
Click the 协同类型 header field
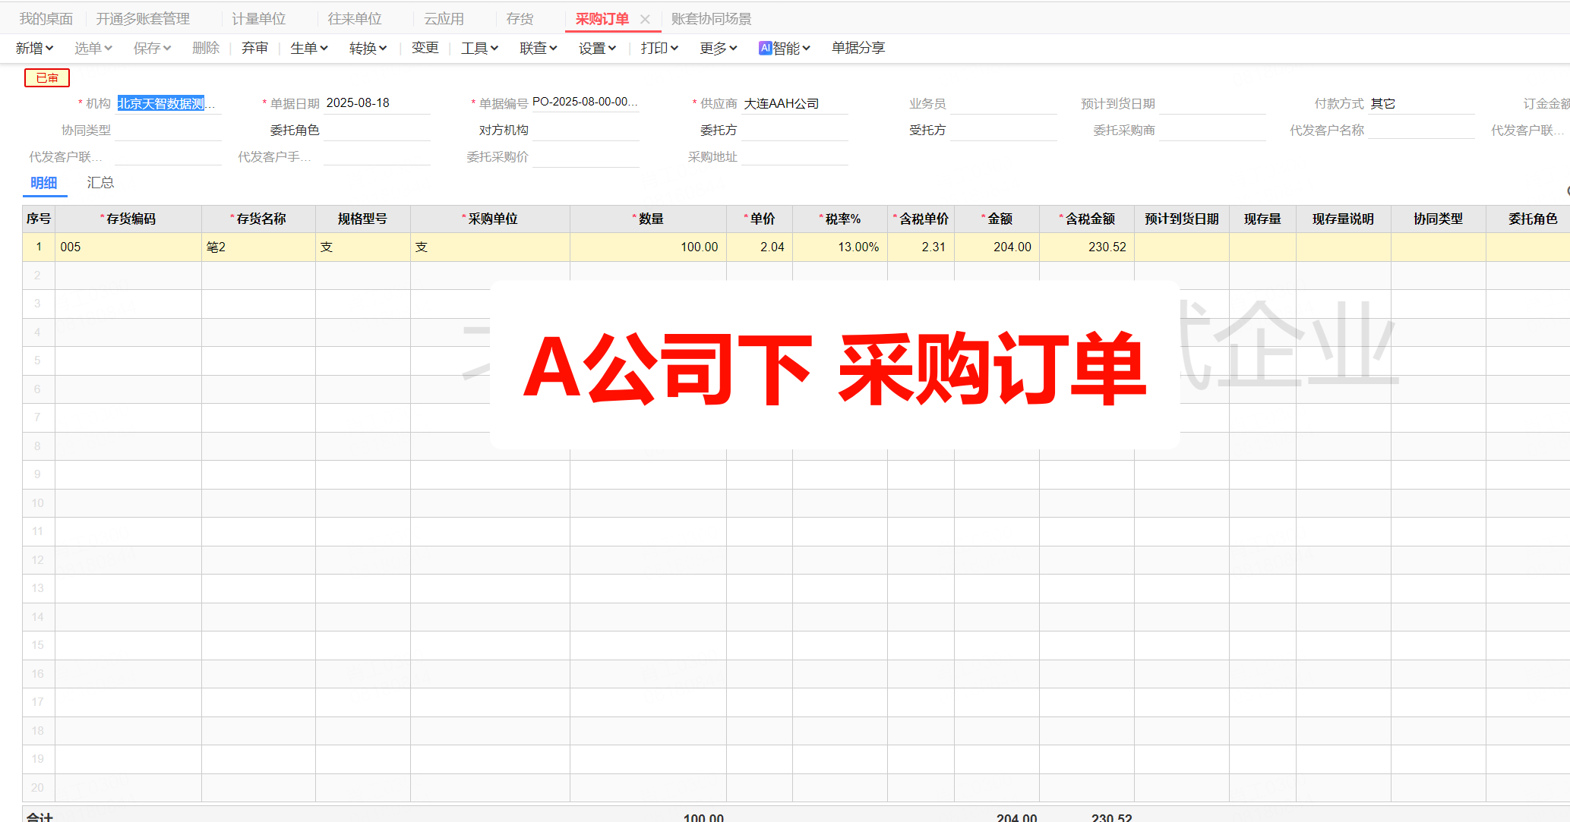[x=167, y=131]
